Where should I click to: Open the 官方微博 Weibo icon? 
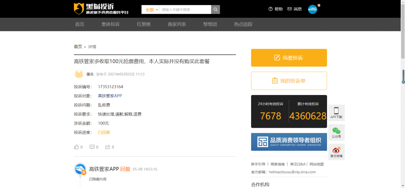[x=336, y=152]
